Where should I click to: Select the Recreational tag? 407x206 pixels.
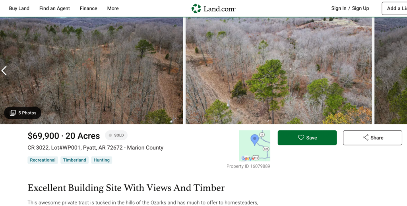point(43,160)
